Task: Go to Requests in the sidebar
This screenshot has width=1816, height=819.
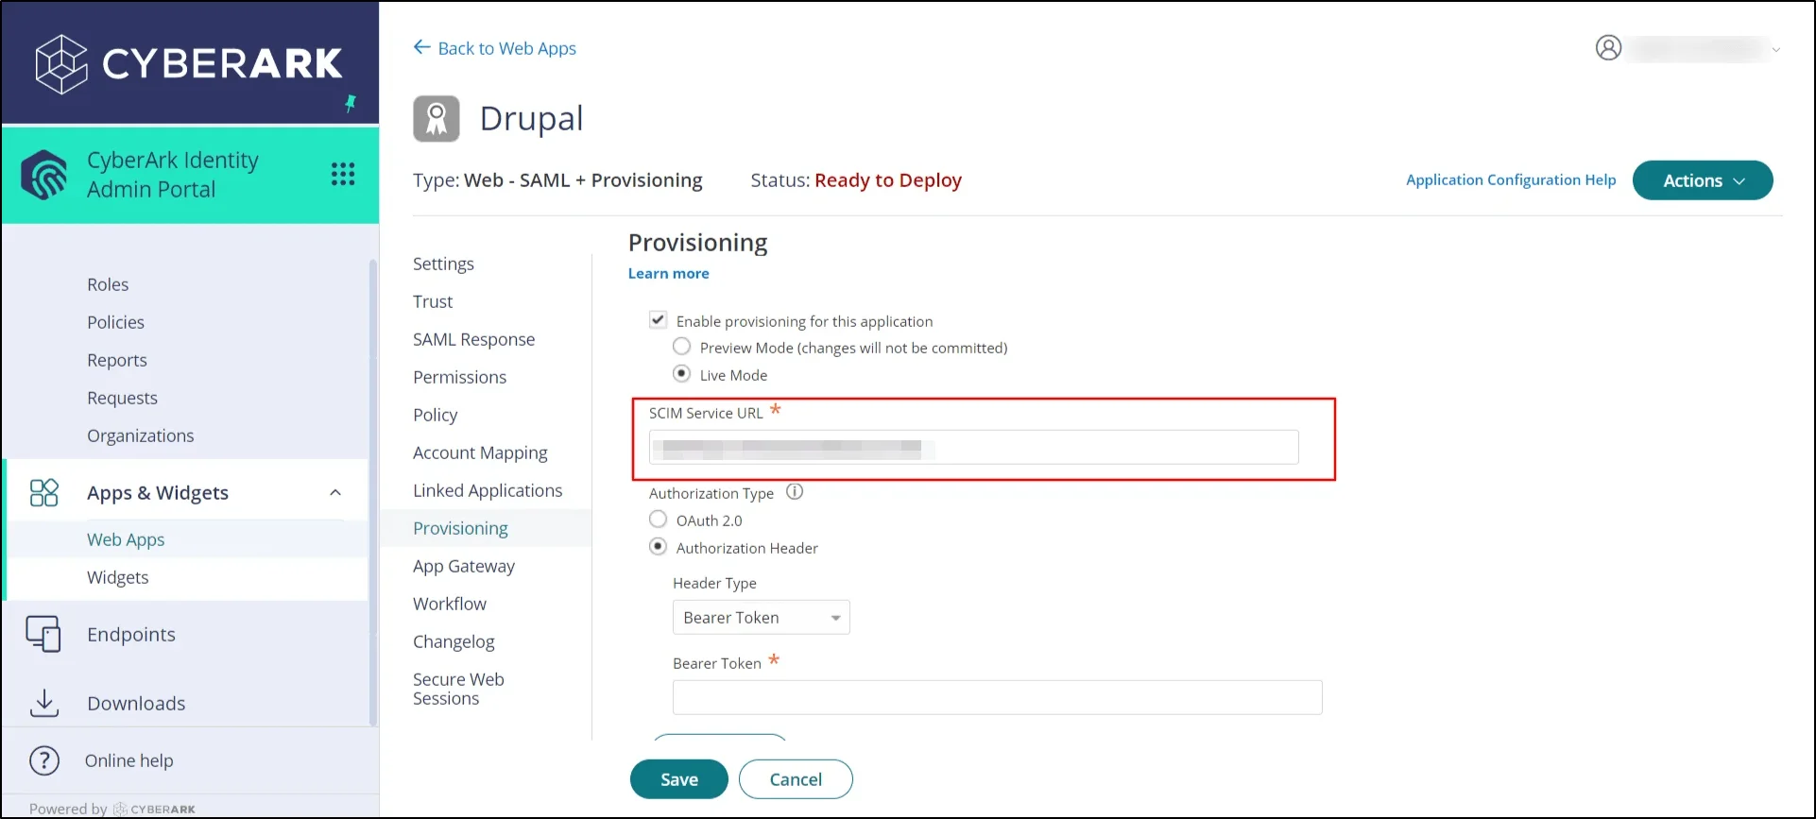Action: [x=122, y=398]
